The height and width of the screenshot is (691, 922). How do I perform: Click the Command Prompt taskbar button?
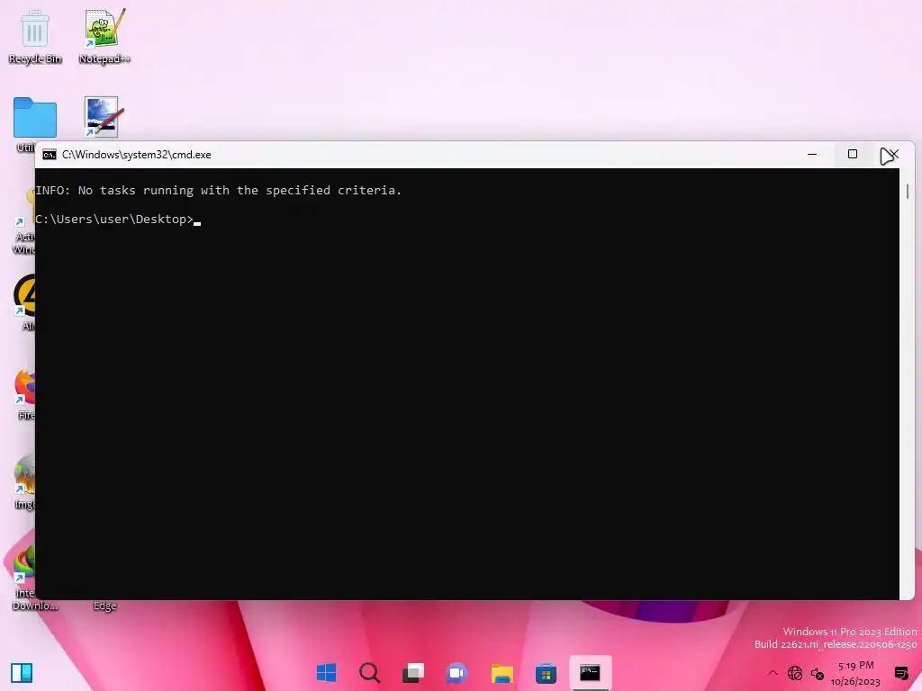click(591, 673)
